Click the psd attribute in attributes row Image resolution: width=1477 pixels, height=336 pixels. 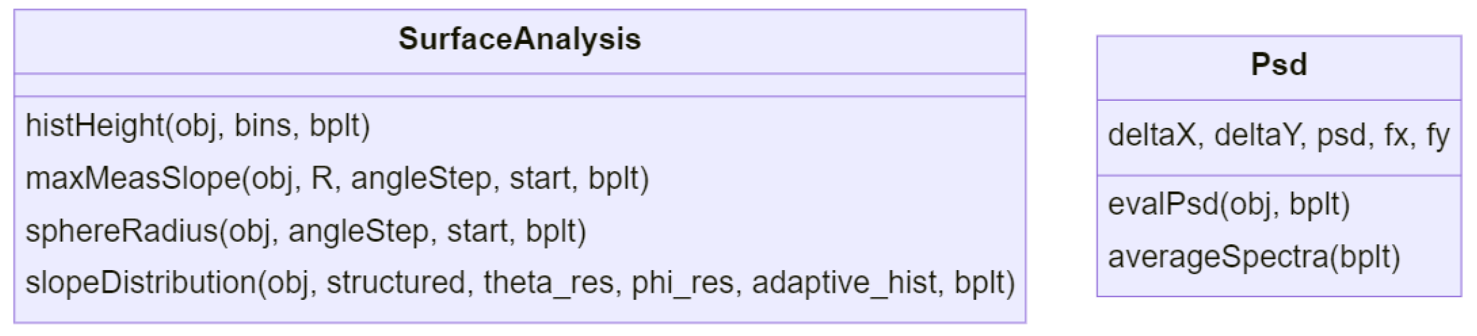click(1340, 136)
